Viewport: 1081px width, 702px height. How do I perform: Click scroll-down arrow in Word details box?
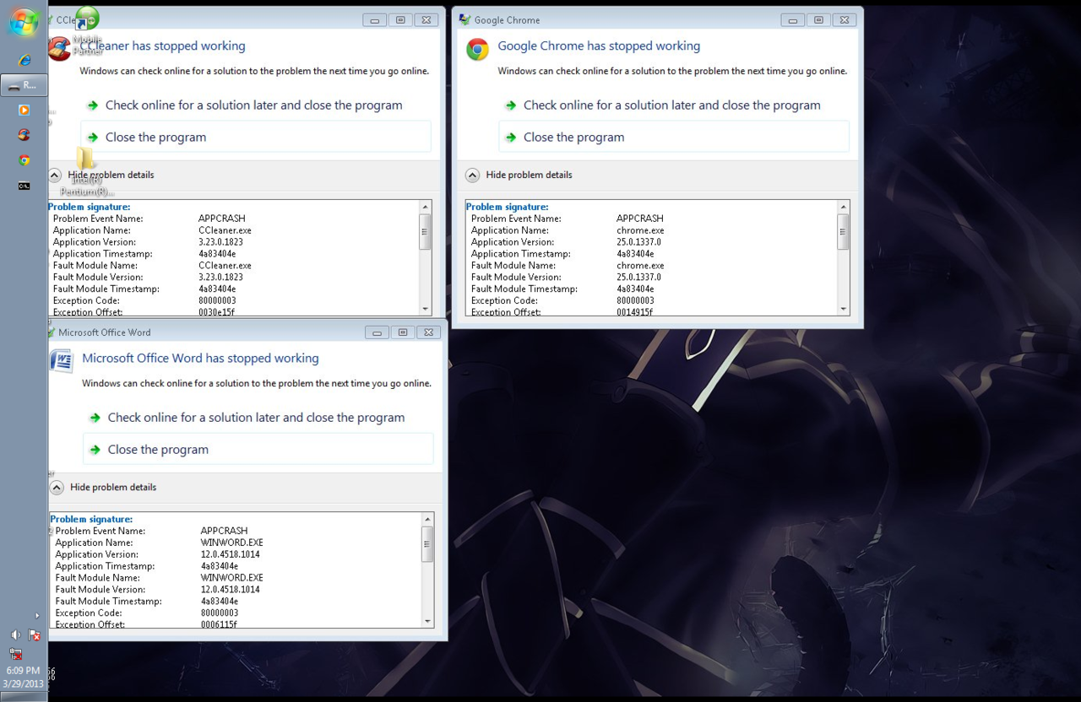pyautogui.click(x=427, y=622)
